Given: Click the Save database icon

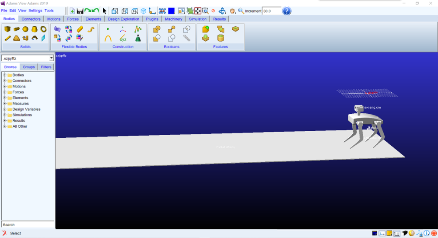Looking at the screenshot, I should pyautogui.click(x=80, y=11).
